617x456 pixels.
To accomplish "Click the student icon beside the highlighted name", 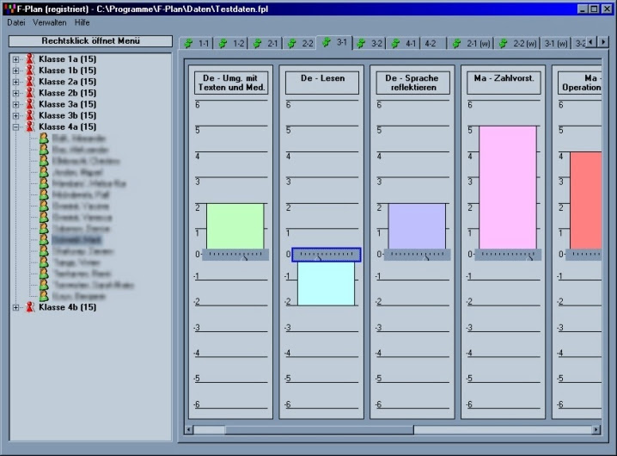I will pos(44,239).
